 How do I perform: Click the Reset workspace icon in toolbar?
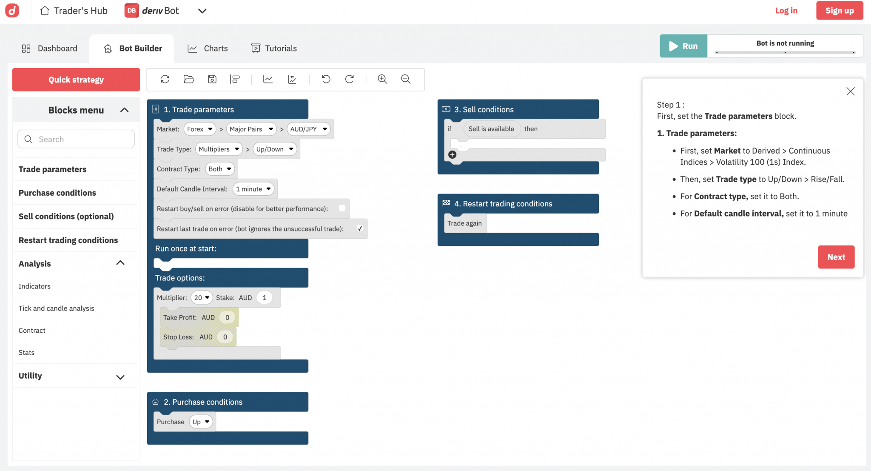[165, 79]
